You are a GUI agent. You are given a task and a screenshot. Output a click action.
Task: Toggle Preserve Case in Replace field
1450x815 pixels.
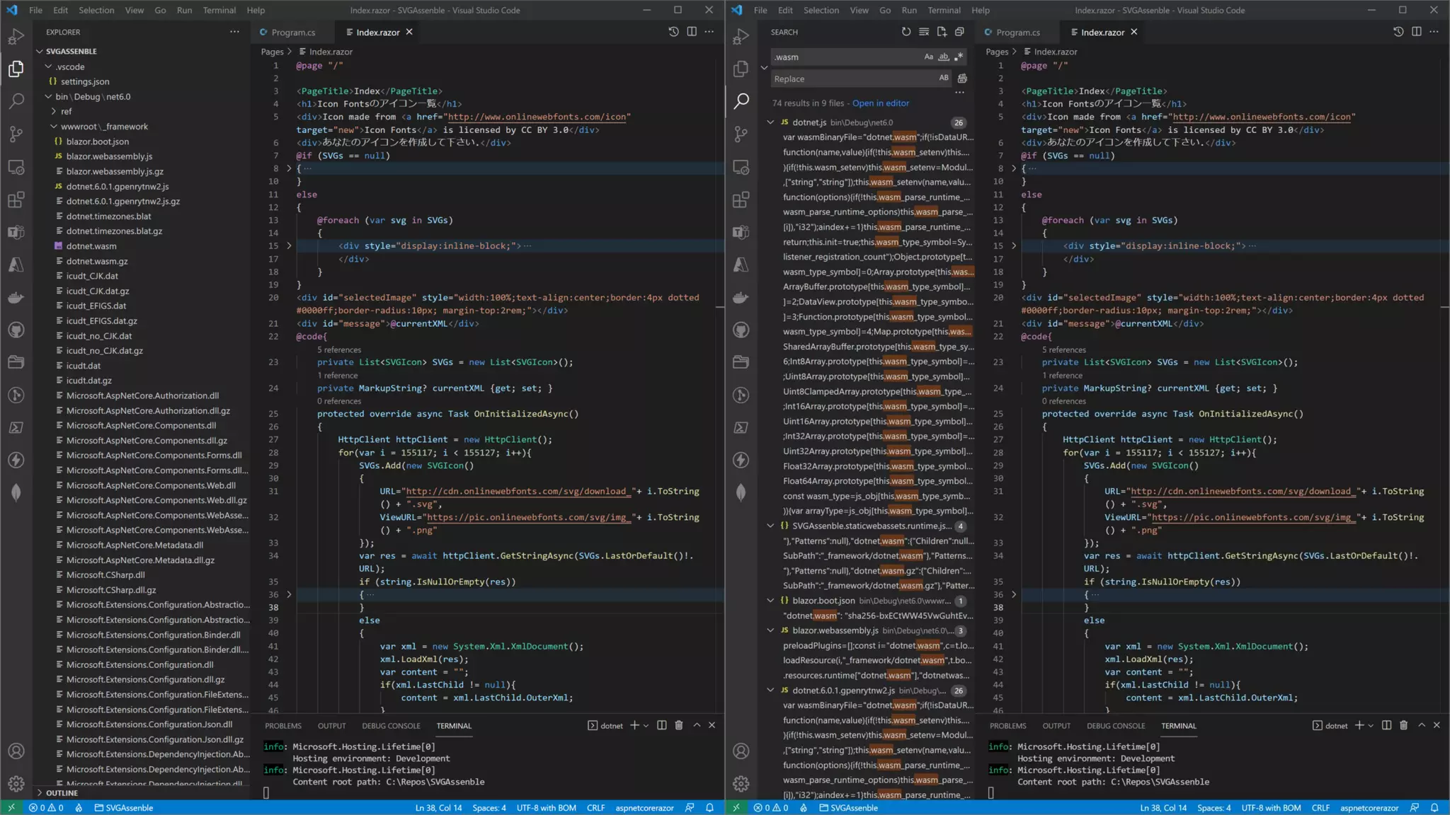click(x=944, y=79)
